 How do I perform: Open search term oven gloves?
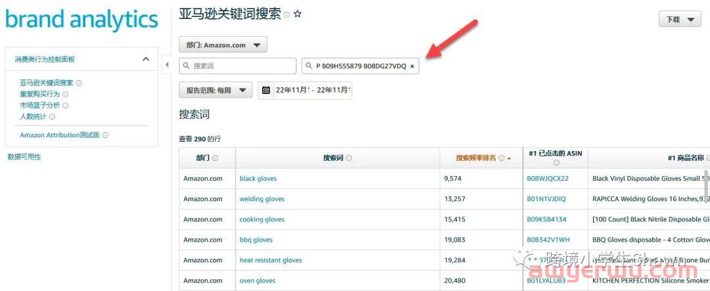258,280
